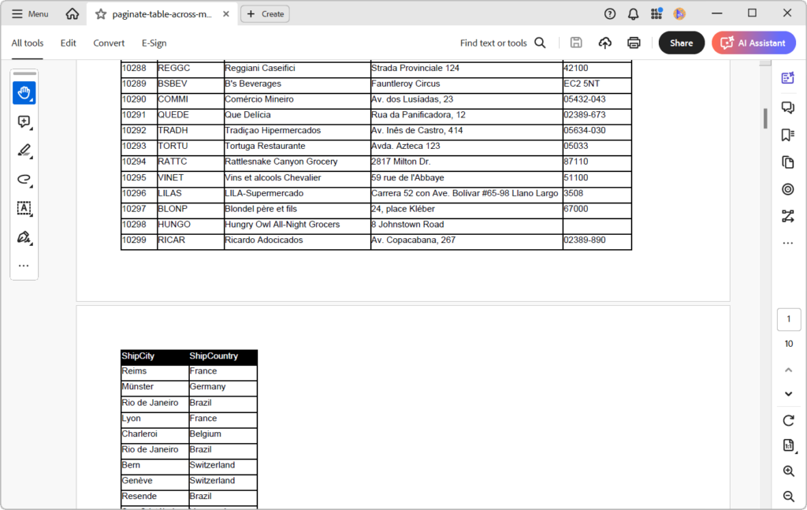
Task: Open the Comments panel on the right
Action: (x=788, y=106)
